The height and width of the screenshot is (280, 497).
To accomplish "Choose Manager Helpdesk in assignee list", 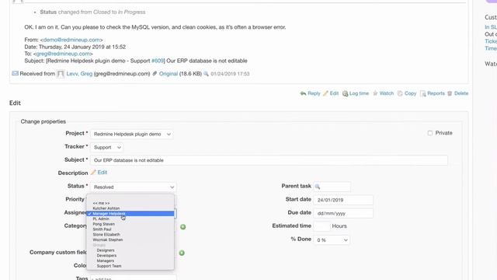I will [x=130, y=214].
